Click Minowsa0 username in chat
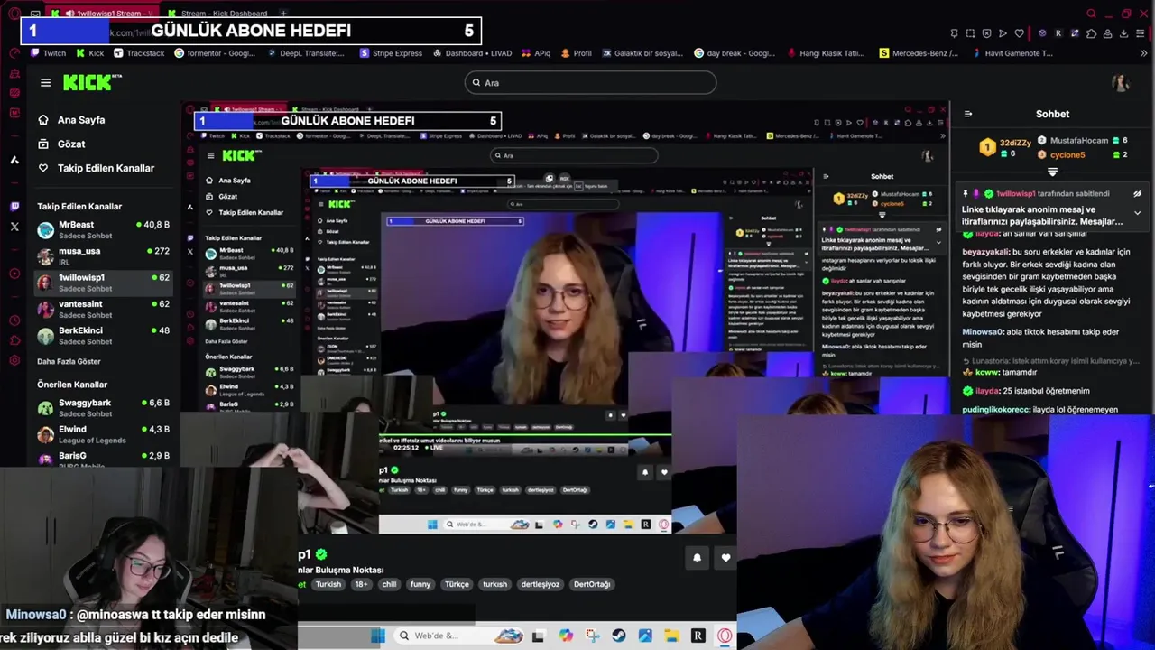The width and height of the screenshot is (1155, 650). pyautogui.click(x=983, y=331)
